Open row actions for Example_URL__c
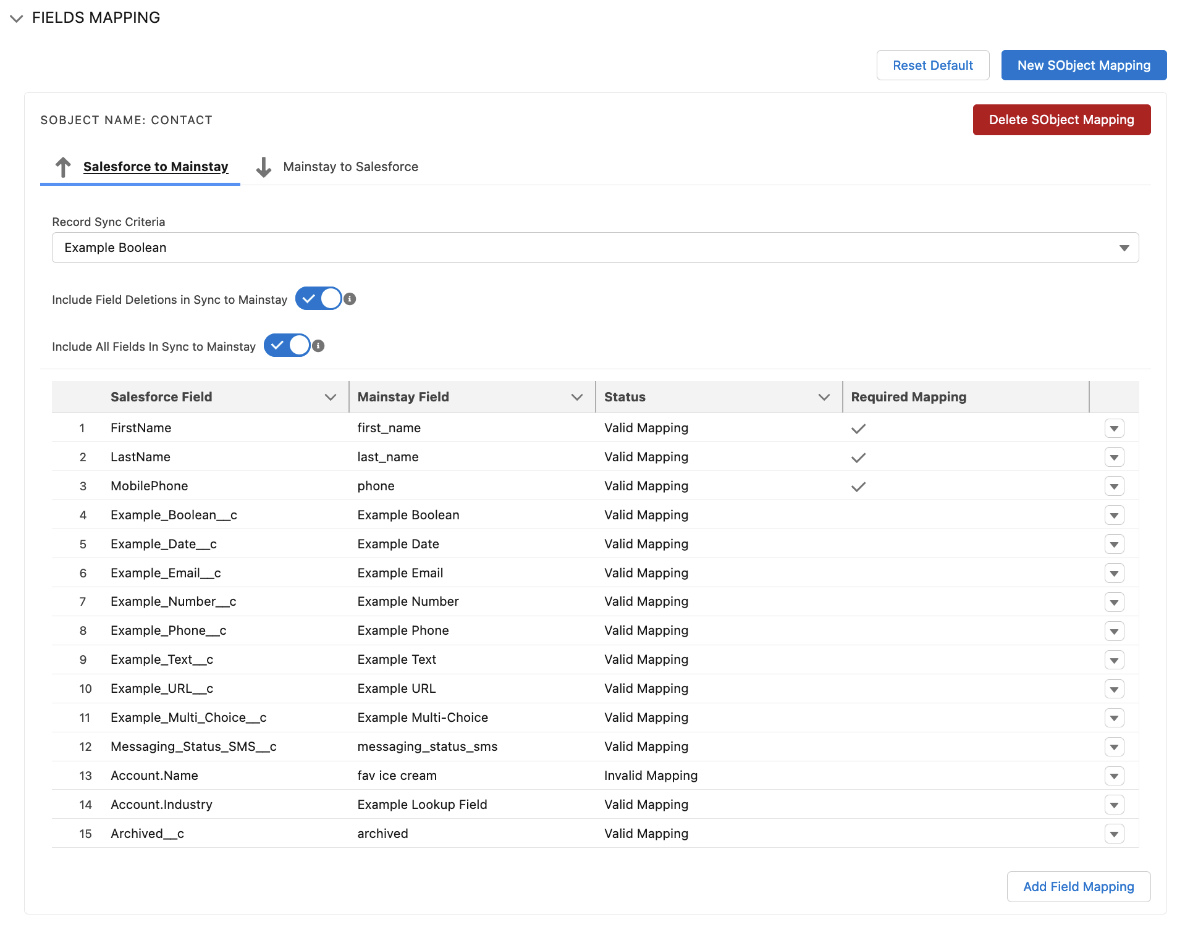 [x=1114, y=689]
